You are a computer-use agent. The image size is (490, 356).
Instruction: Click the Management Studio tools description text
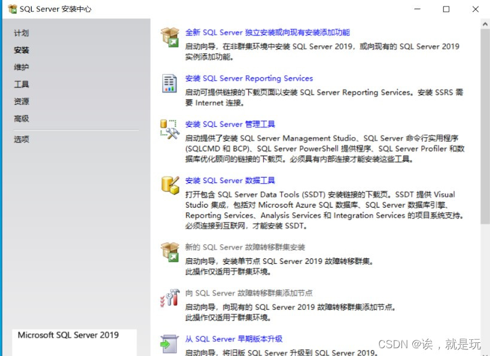click(x=325, y=149)
